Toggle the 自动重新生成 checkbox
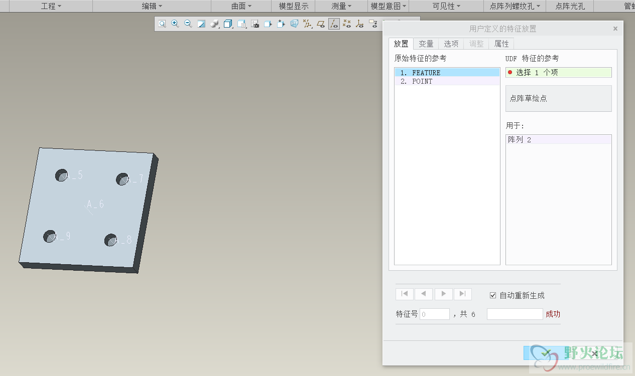635x376 pixels. point(493,295)
